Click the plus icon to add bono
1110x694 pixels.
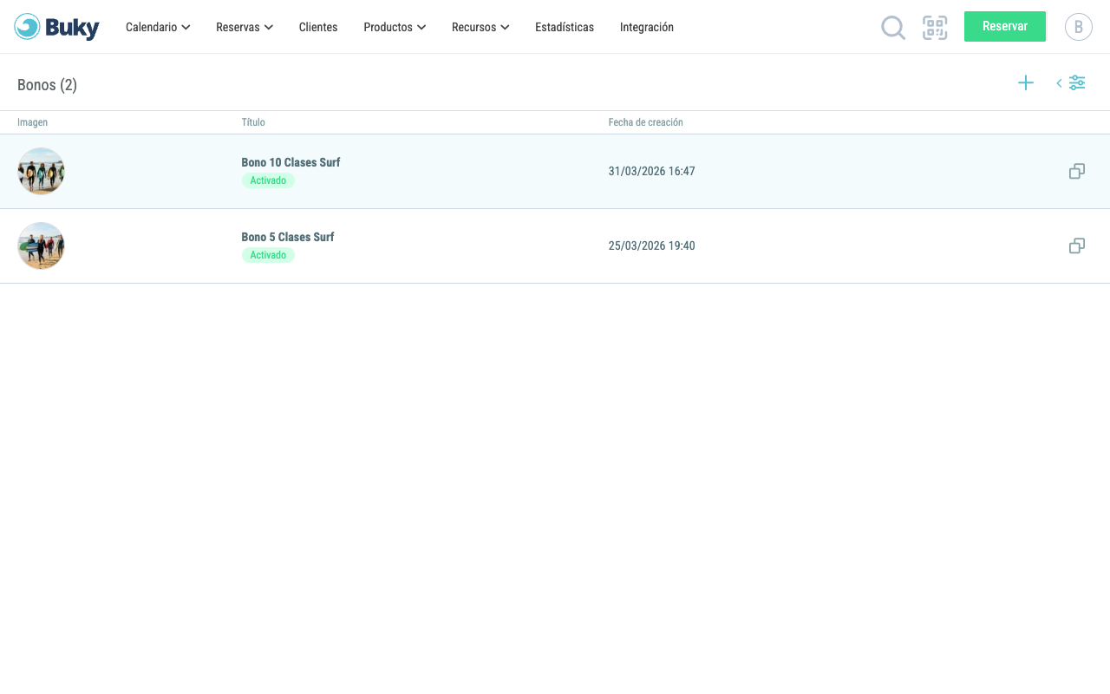1026,83
